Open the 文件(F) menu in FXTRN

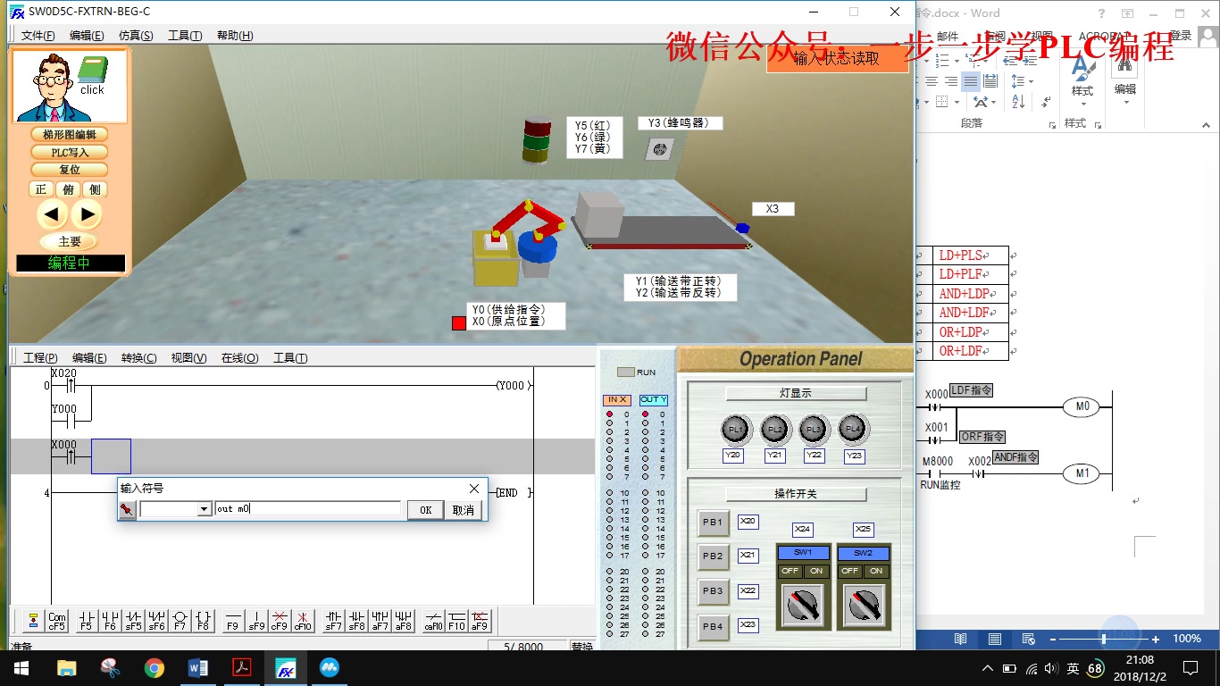coord(38,36)
